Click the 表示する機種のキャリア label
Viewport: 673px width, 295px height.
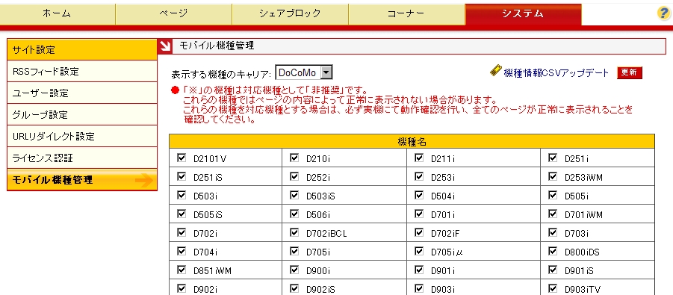221,74
